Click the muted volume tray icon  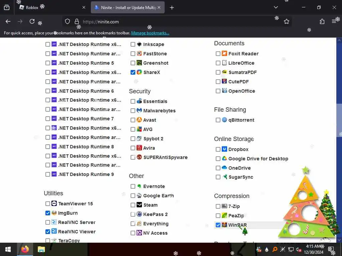pos(298,249)
